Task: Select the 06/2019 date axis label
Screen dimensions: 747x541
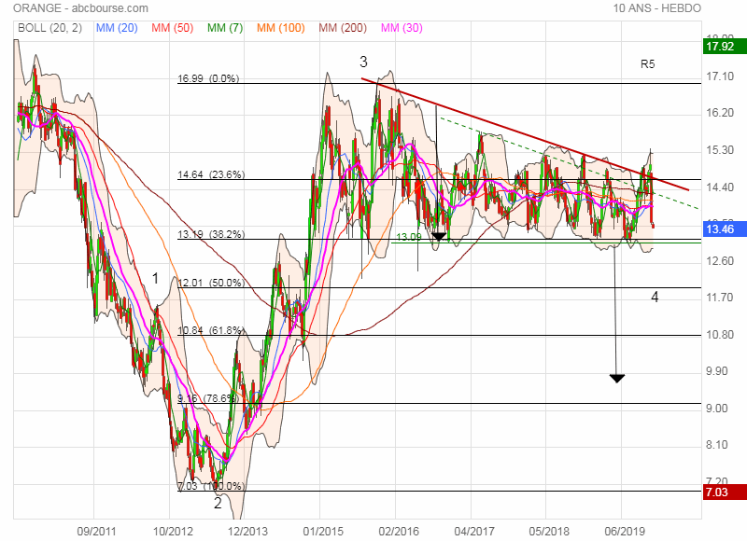Action: pos(625,531)
